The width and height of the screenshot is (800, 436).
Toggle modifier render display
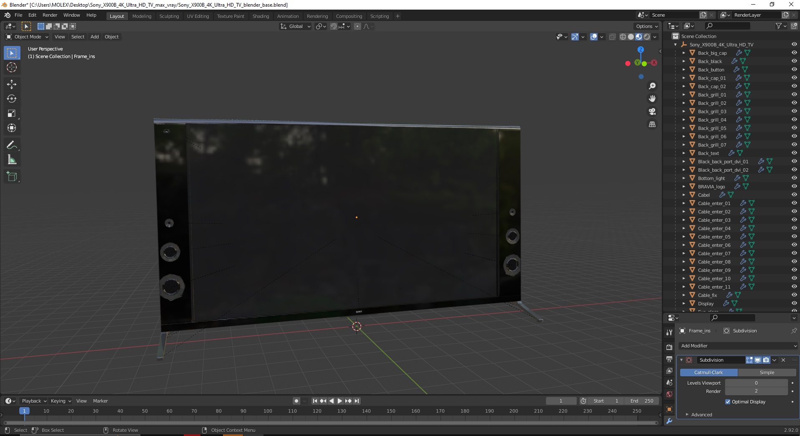pyautogui.click(x=766, y=360)
